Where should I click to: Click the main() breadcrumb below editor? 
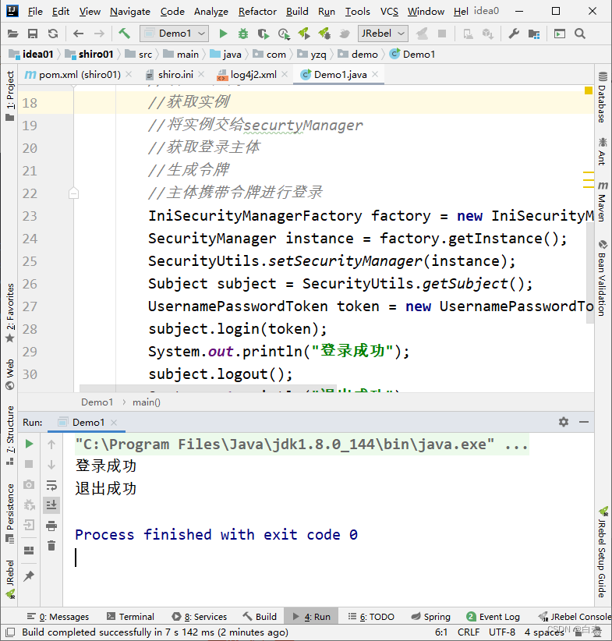tap(147, 402)
